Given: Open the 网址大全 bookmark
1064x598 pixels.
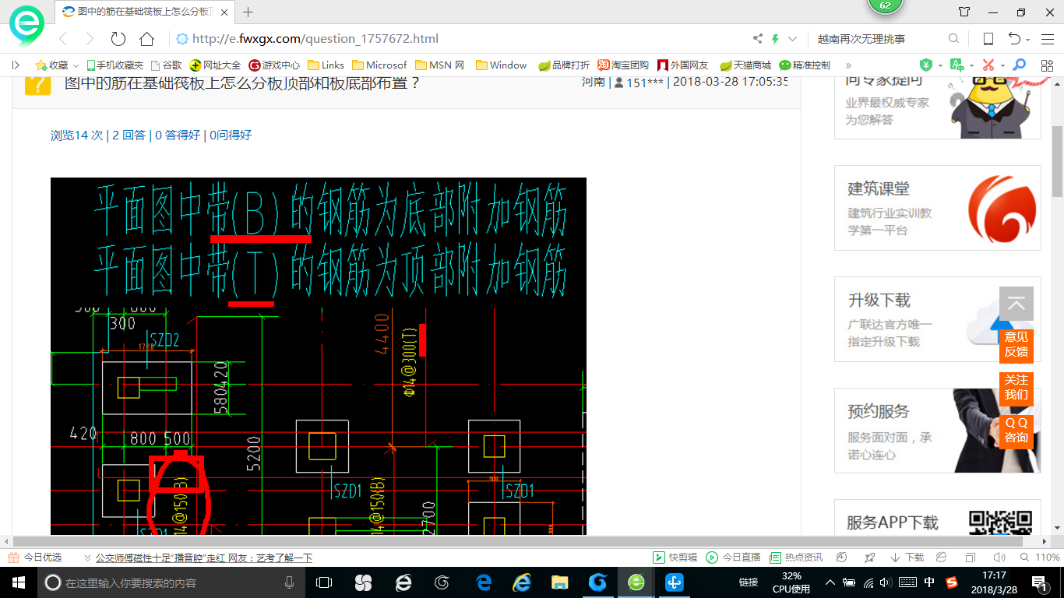Looking at the screenshot, I should [x=215, y=65].
